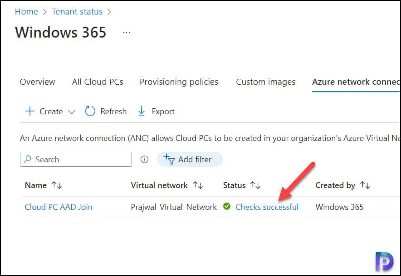
Task: Click the Status column header
Action: (x=234, y=185)
